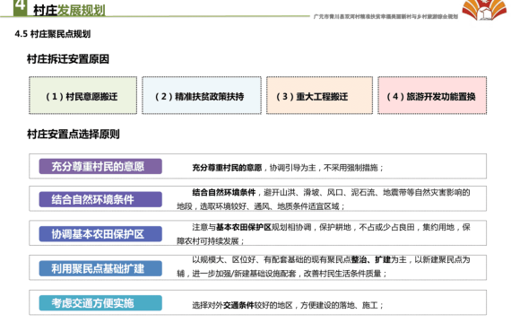The height and width of the screenshot is (323, 511).
Task: Click the (2) 精准扶贫政策扶持 blue box
Action: click(202, 95)
